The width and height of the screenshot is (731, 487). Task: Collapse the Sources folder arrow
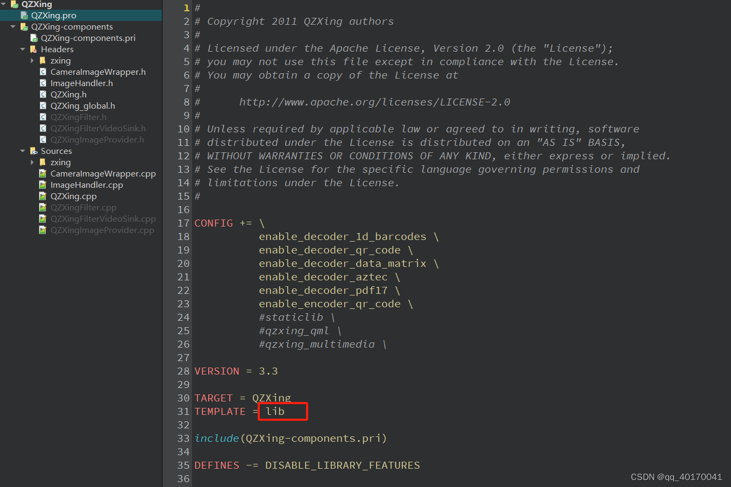click(x=23, y=151)
